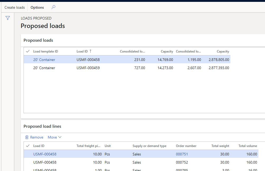
Task: Click the Total volume column header
Action: point(248,146)
